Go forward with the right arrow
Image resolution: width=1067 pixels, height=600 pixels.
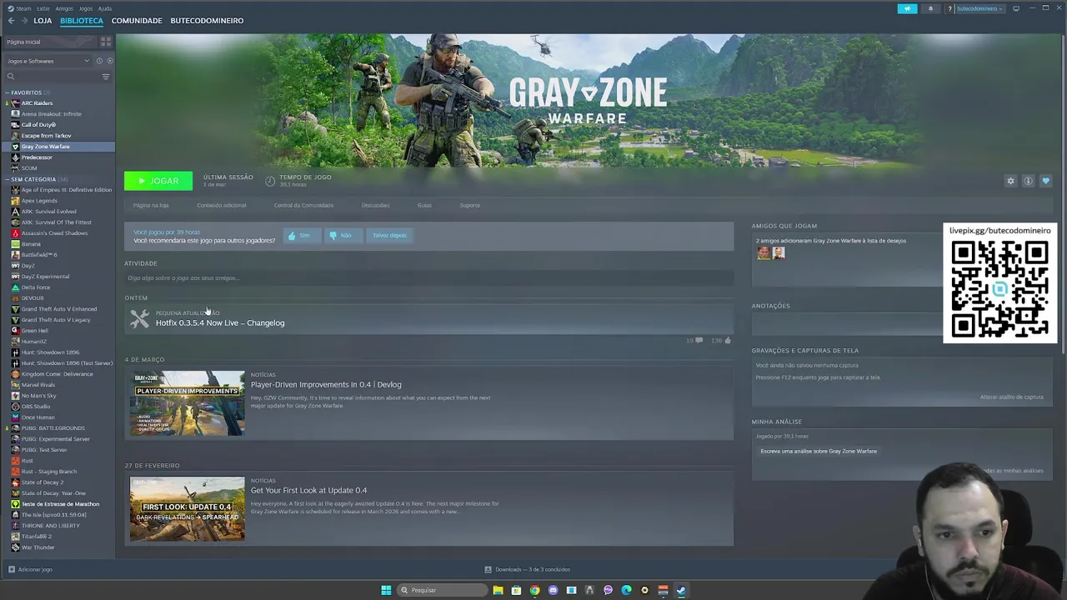[23, 21]
